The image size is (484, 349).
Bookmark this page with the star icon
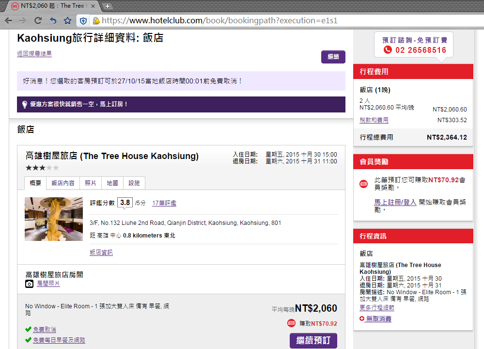[x=68, y=21]
